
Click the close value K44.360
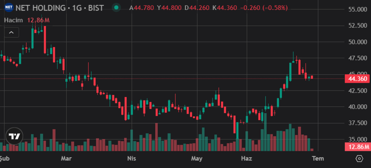pos(225,7)
